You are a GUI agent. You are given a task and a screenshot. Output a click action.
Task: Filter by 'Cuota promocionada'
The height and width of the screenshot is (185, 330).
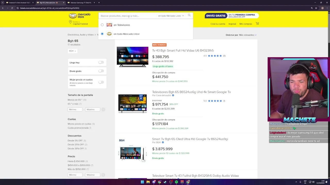coord(78,128)
